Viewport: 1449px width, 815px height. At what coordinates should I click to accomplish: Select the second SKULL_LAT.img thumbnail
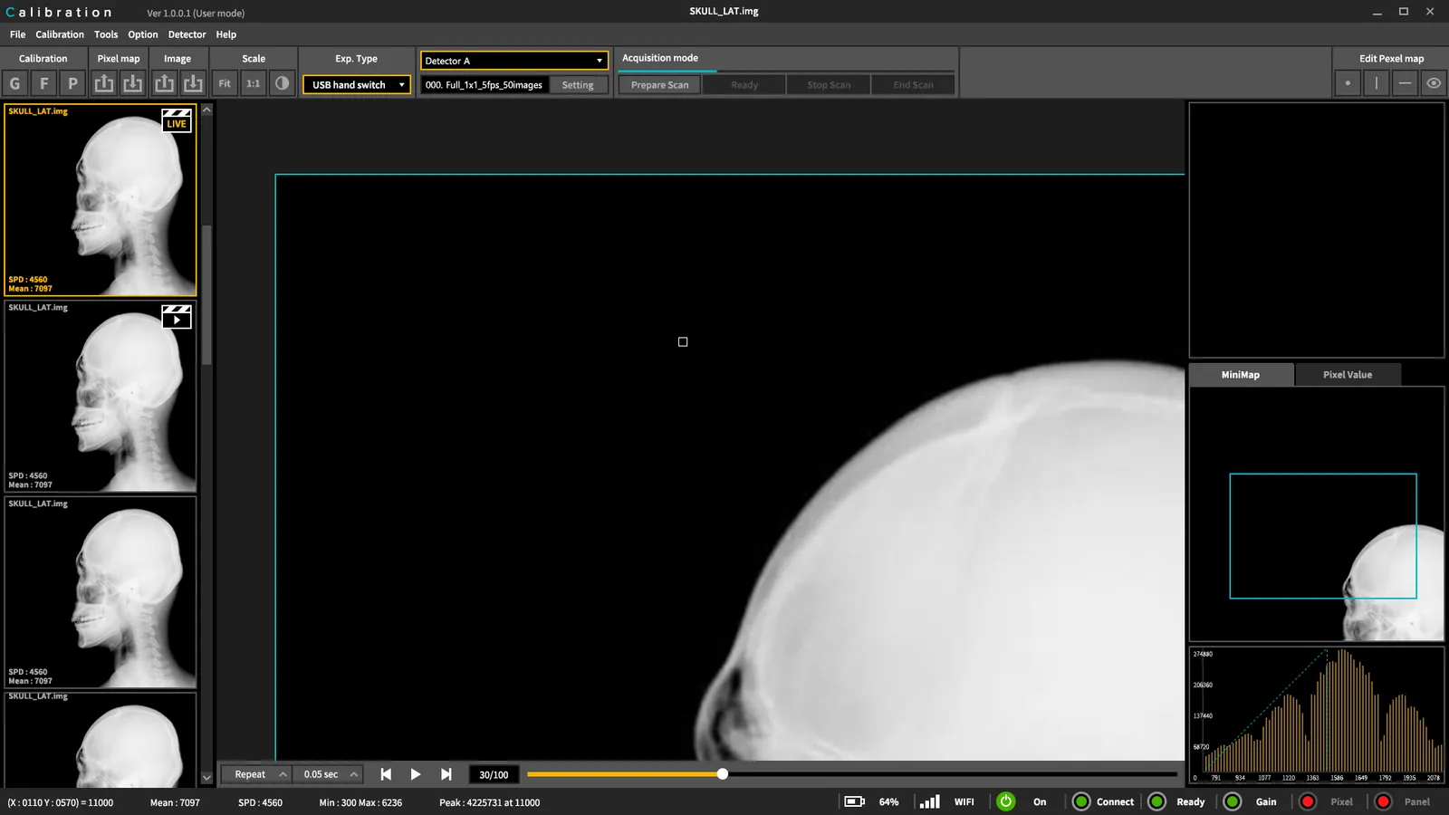click(x=101, y=396)
